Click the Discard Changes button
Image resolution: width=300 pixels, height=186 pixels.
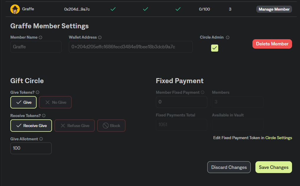pos(229,167)
